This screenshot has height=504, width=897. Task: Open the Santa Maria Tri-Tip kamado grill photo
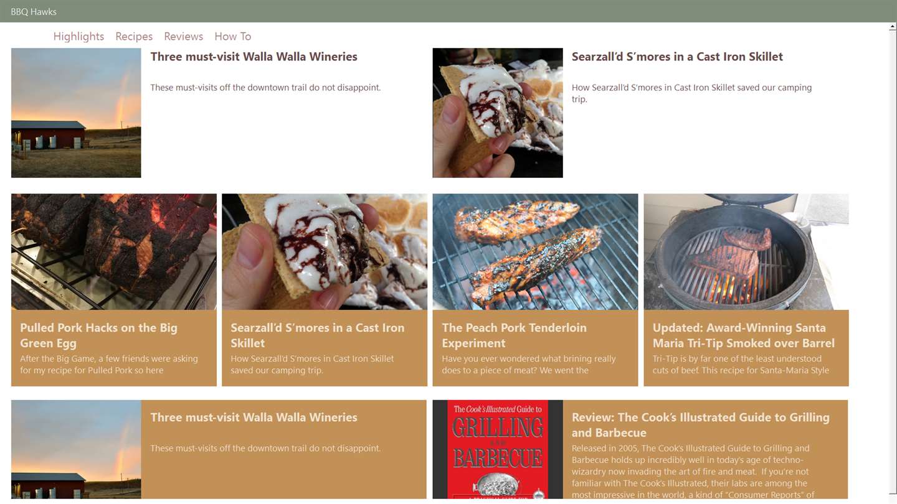746,251
